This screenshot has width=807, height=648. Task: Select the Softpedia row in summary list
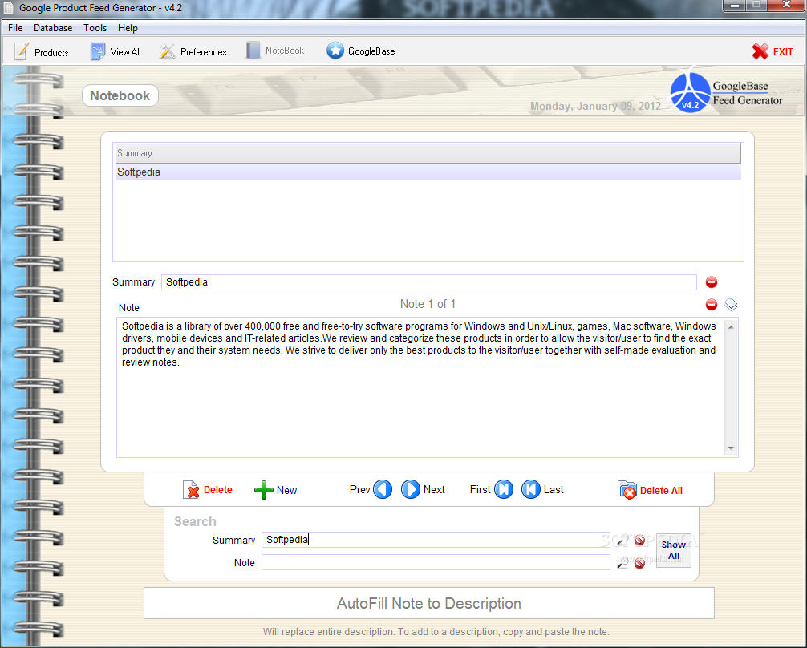click(x=428, y=172)
